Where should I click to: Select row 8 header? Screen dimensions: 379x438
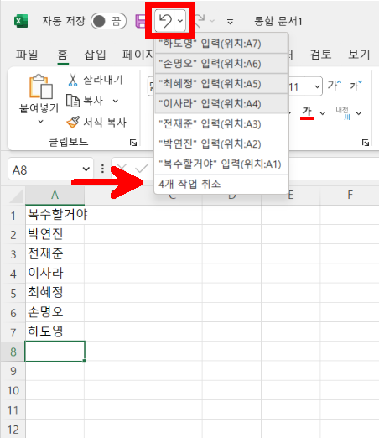13,352
